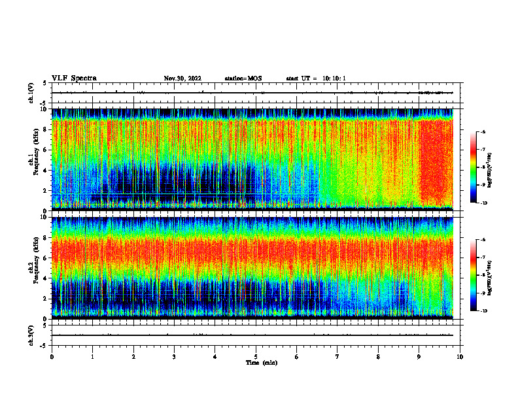Image resolution: width=518 pixels, height=400 pixels.
Task: Click the 8 kHz tick on ch.1 frequency axis
Action: 45,129
